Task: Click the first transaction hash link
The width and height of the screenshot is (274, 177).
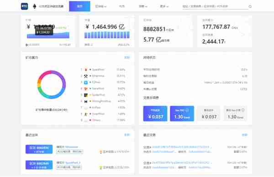Action: (x=182, y=147)
